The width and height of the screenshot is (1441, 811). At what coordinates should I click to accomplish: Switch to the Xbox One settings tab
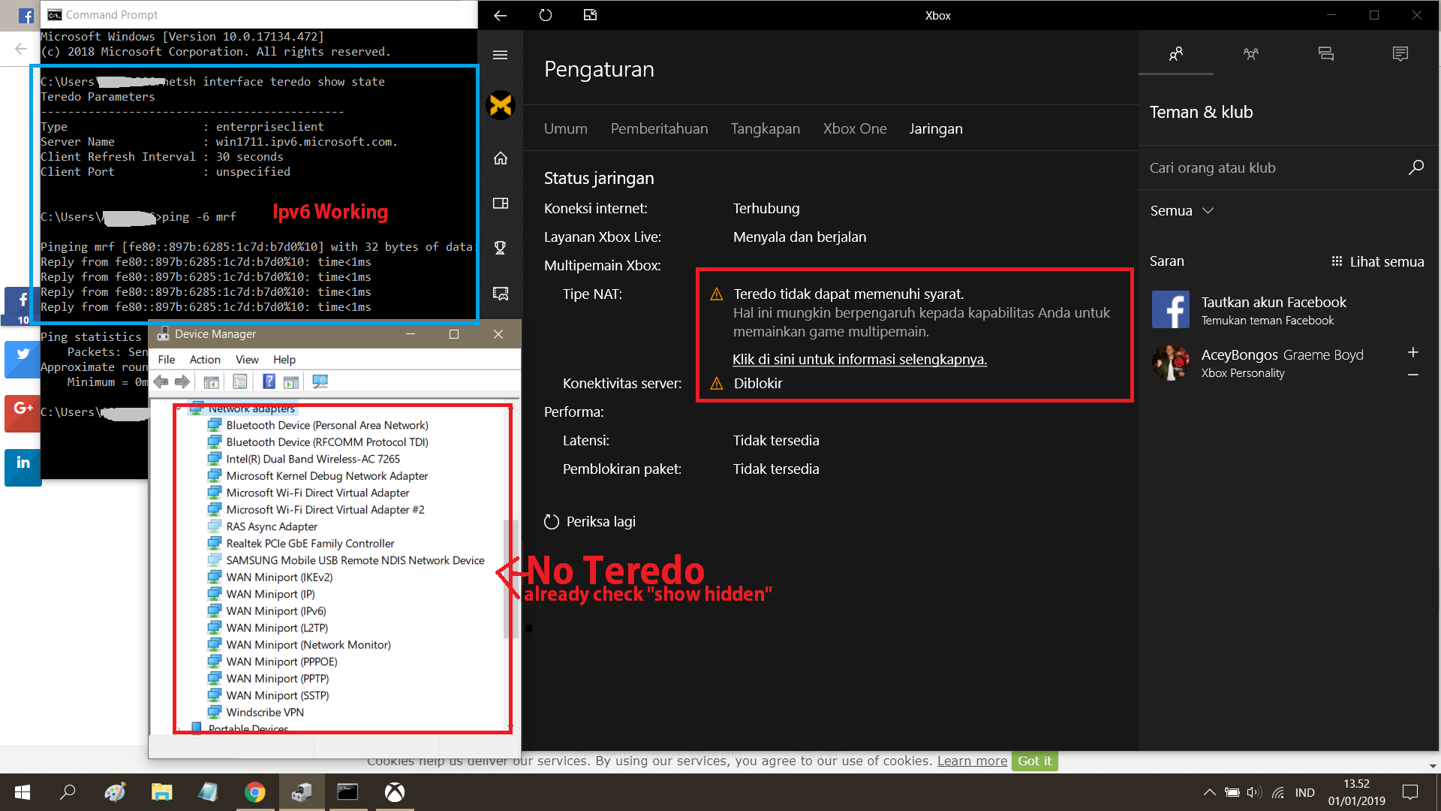pyautogui.click(x=854, y=128)
